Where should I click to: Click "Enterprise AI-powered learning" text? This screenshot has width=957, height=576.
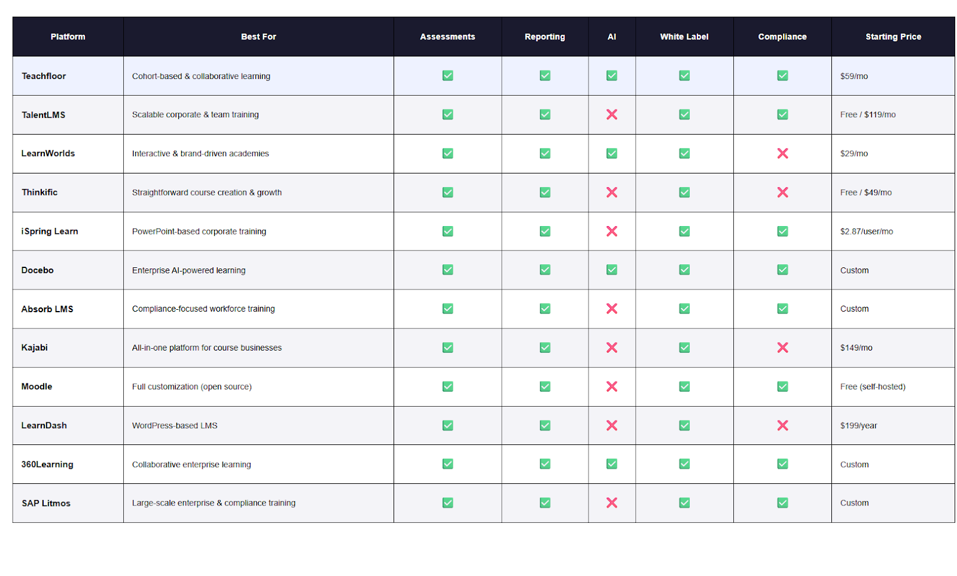click(188, 270)
